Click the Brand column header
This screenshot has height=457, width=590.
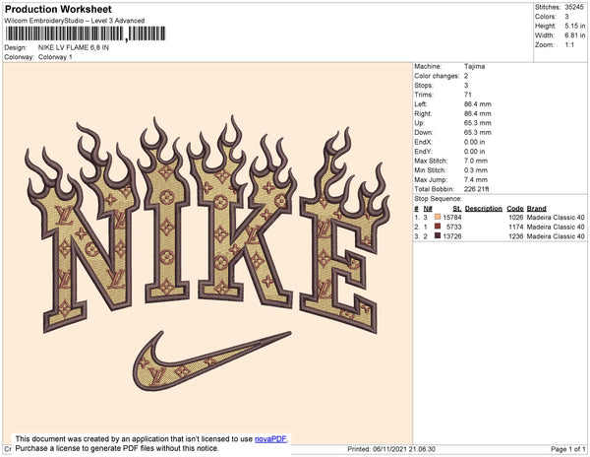click(x=537, y=209)
